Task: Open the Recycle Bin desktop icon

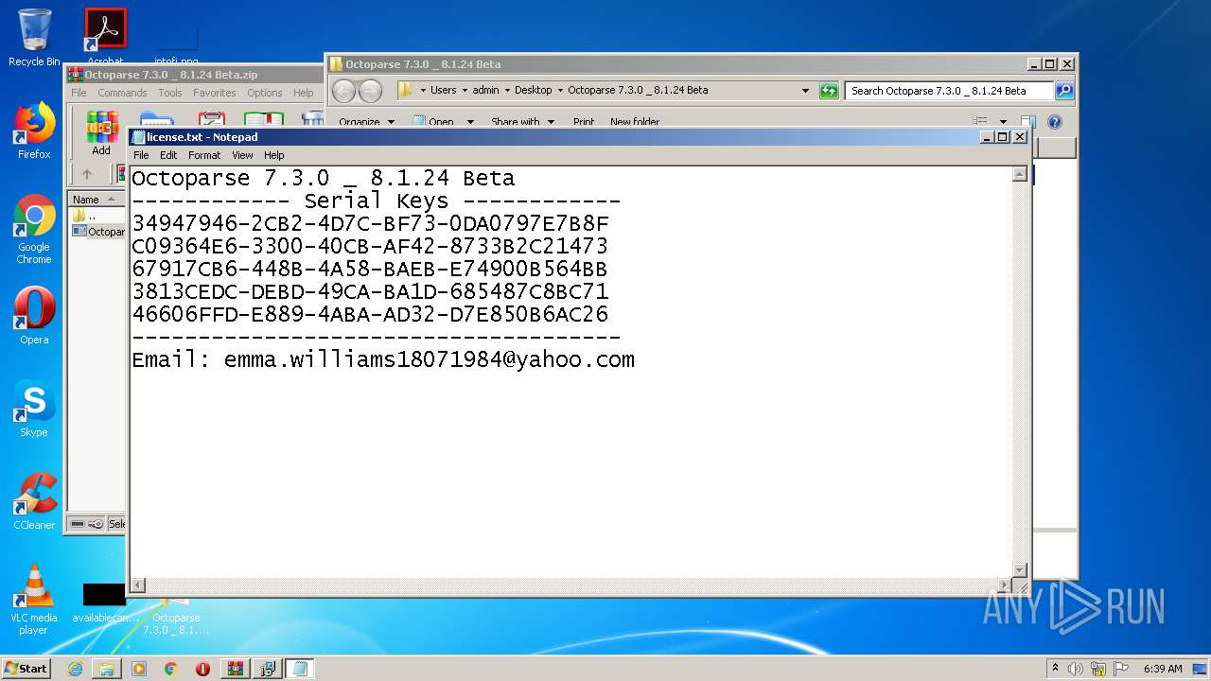Action: (34, 38)
